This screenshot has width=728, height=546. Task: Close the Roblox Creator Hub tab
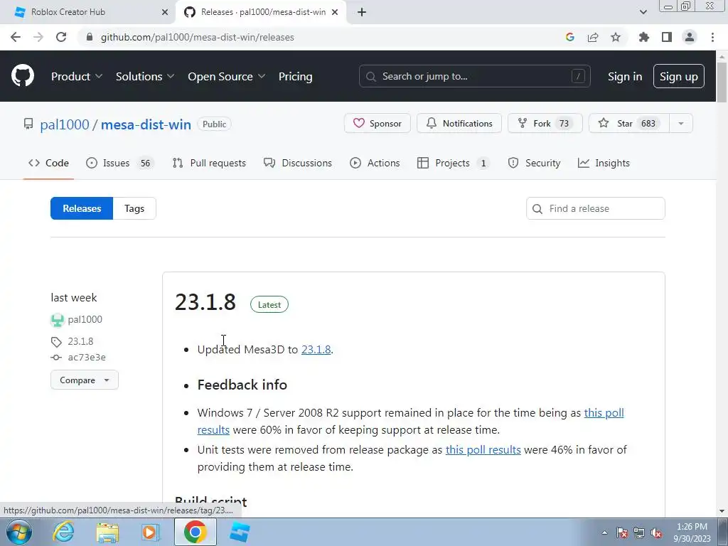[165, 12]
